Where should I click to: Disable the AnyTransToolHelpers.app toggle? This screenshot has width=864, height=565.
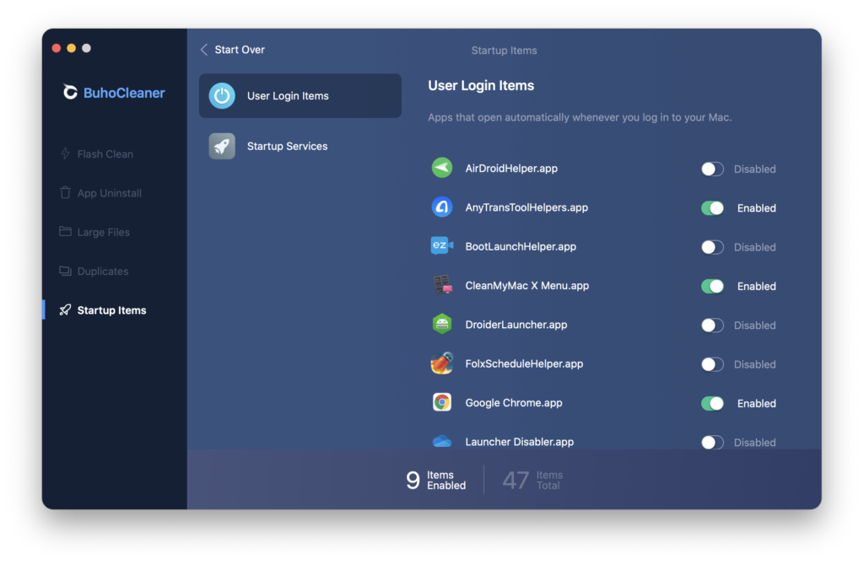point(712,208)
